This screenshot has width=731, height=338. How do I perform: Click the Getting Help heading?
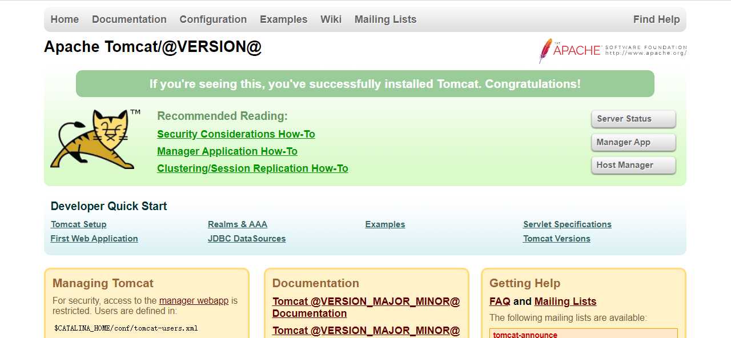[525, 283]
